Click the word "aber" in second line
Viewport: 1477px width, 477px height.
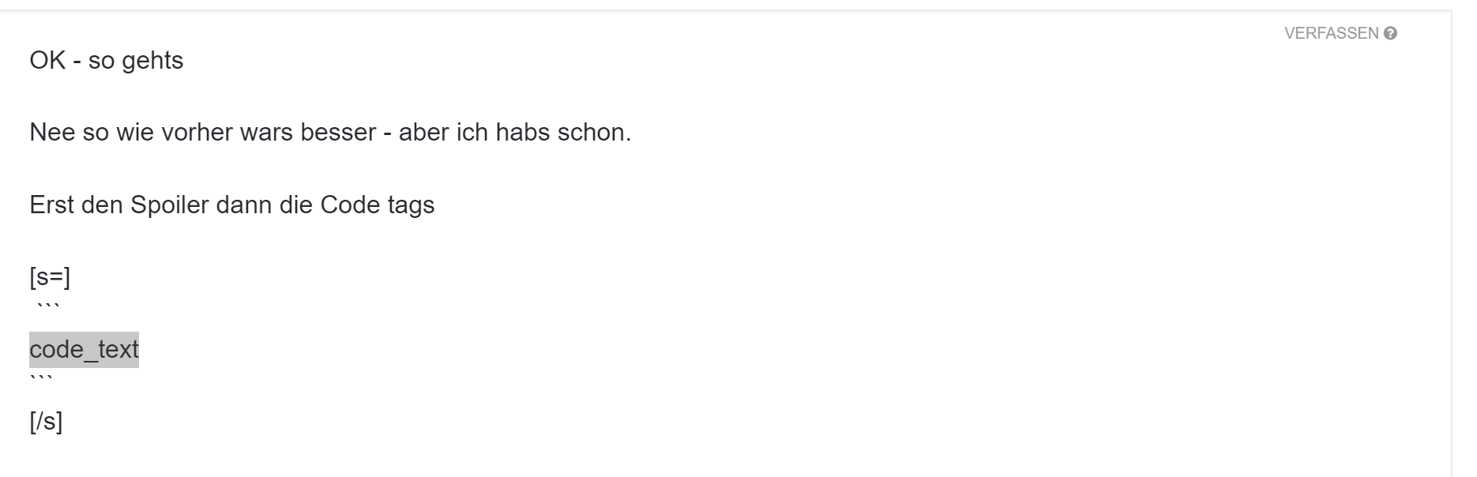coord(423,133)
